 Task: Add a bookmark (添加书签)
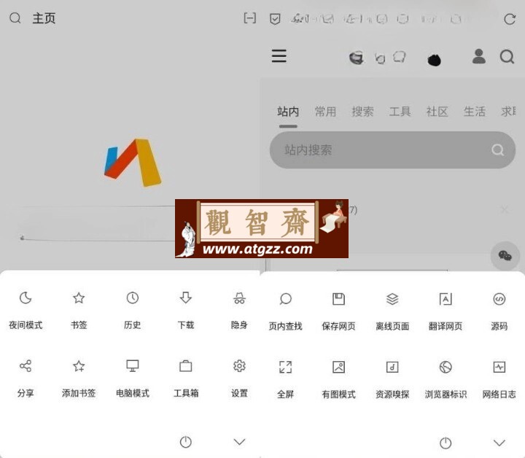79,378
